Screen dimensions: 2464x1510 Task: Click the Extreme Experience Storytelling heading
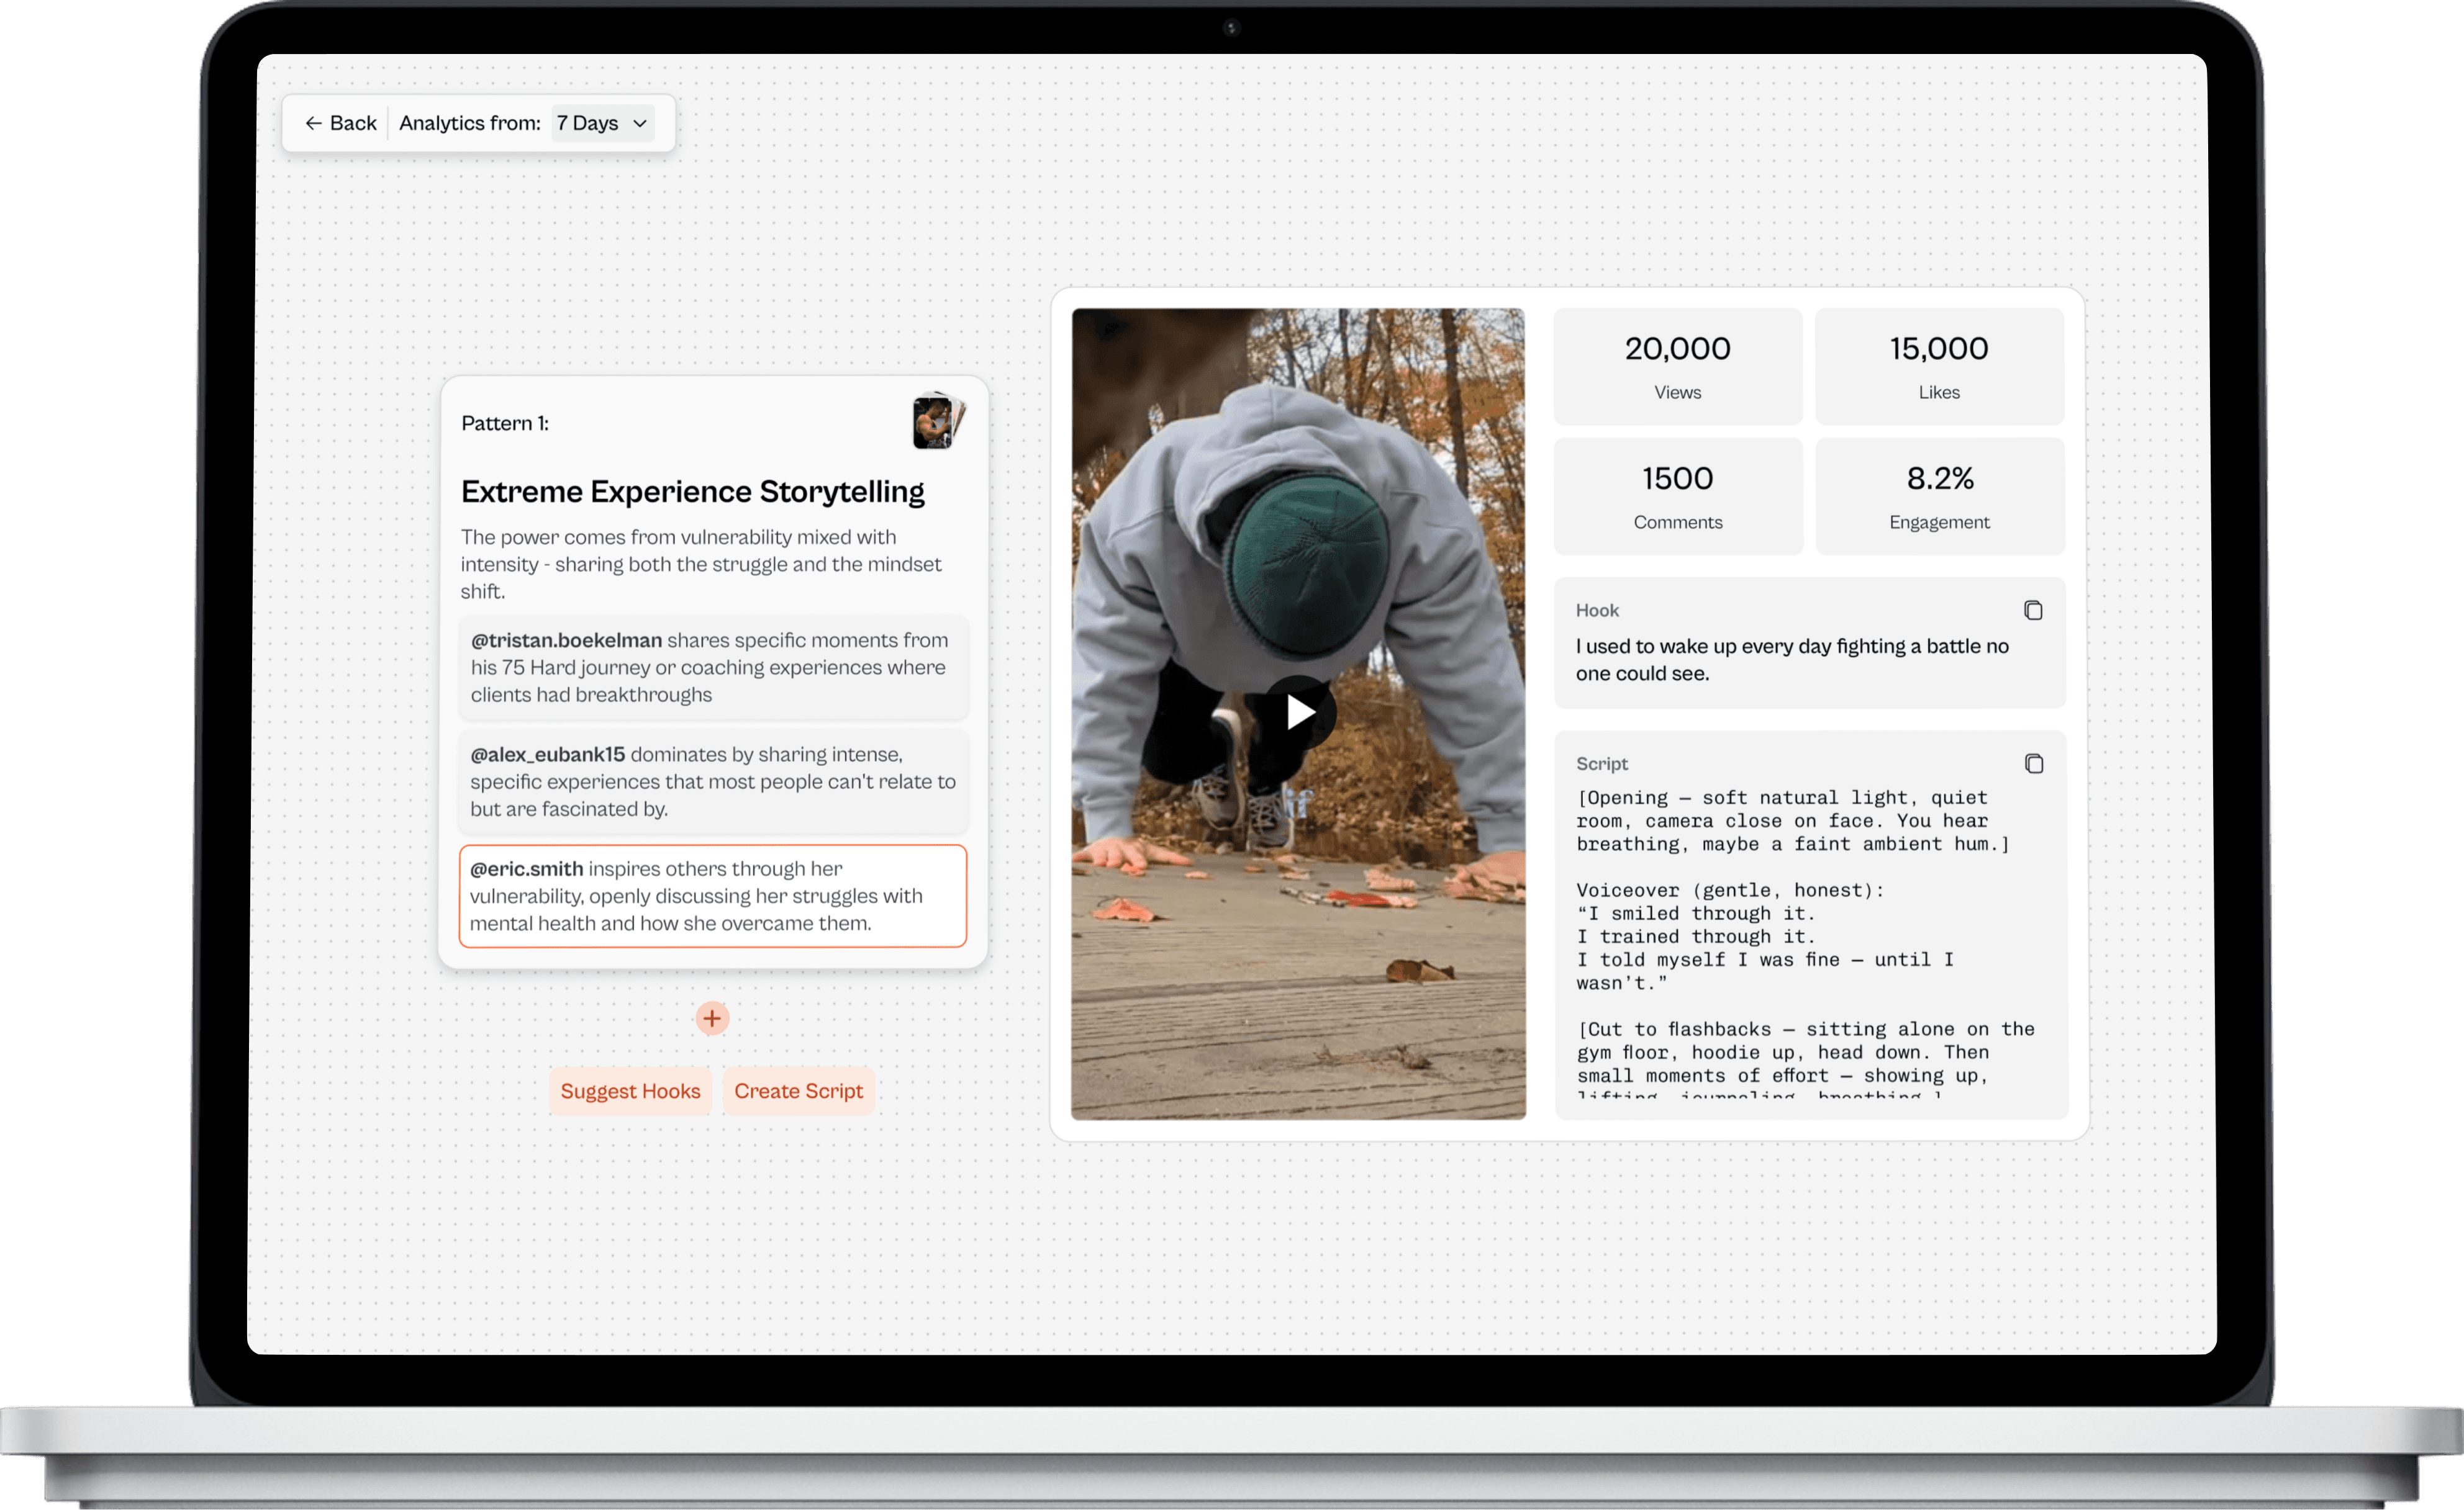(692, 492)
